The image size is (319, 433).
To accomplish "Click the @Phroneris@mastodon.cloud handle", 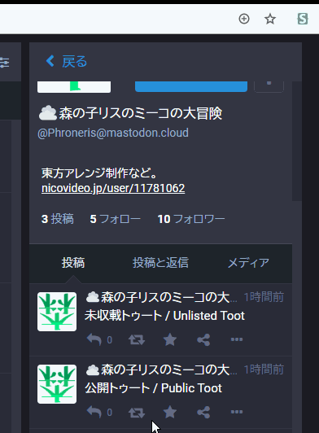I will (113, 133).
